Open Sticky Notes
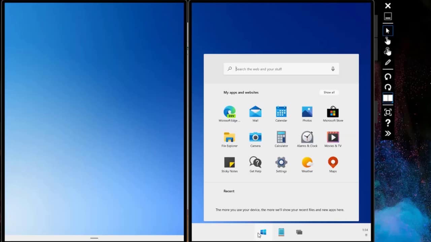Screen dimensions: 431x242 pos(229,165)
